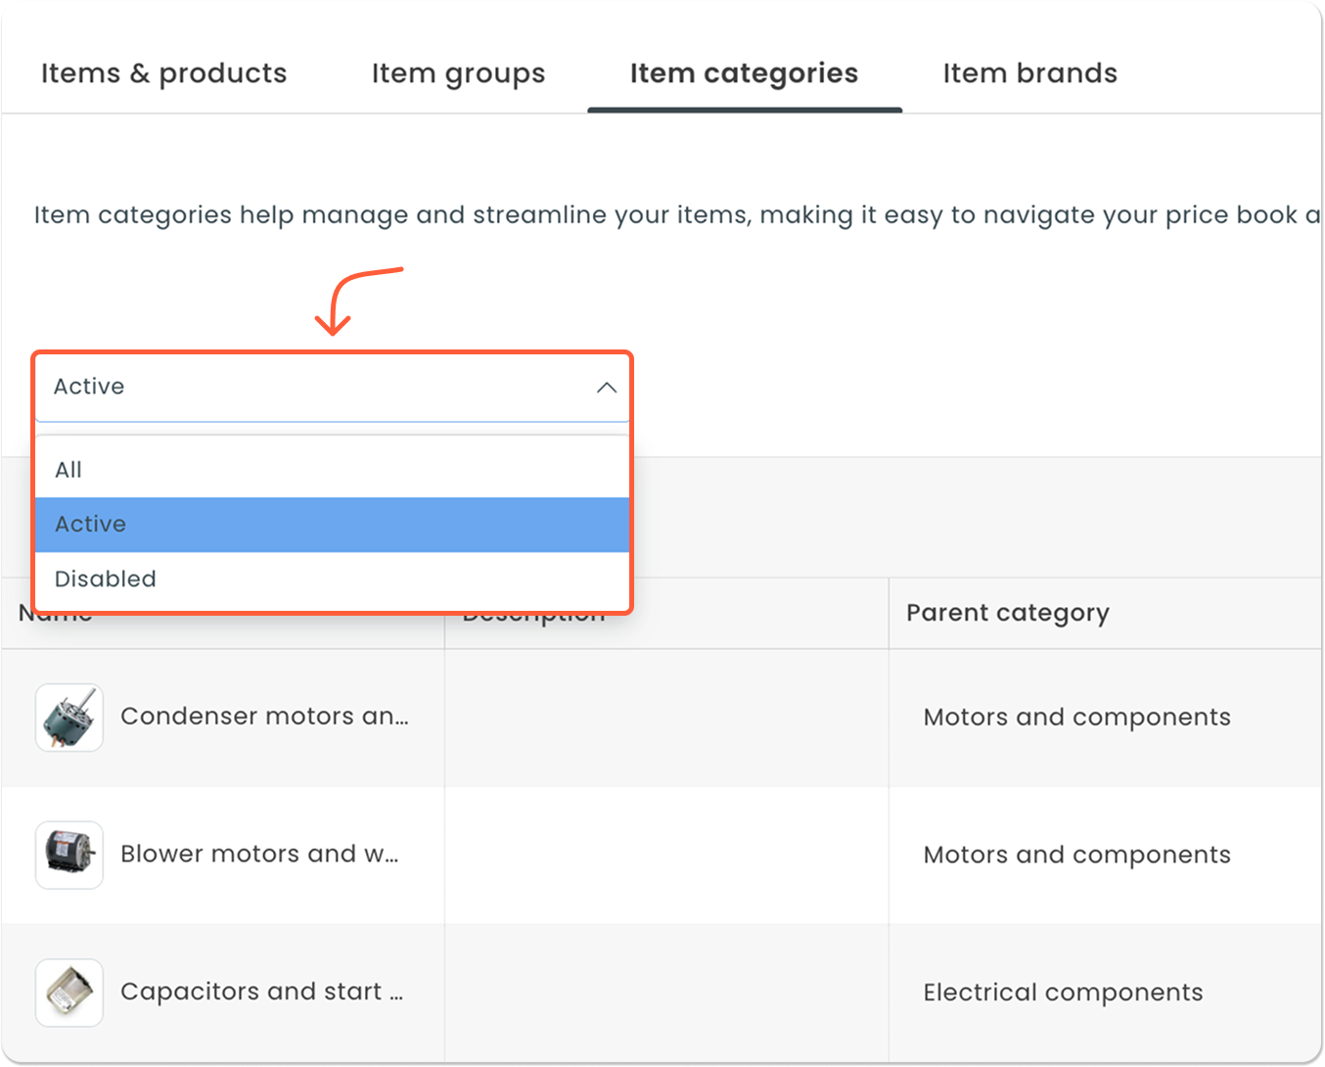The width and height of the screenshot is (1325, 1067).
Task: Open the Items & products tab
Action: 163,73
